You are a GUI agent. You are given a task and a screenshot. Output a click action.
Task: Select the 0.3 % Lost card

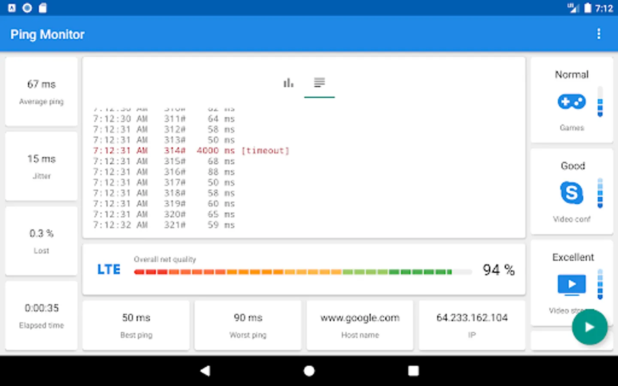(x=41, y=241)
